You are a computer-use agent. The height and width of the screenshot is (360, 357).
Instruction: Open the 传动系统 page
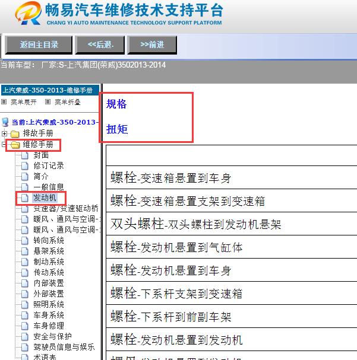click(x=49, y=272)
